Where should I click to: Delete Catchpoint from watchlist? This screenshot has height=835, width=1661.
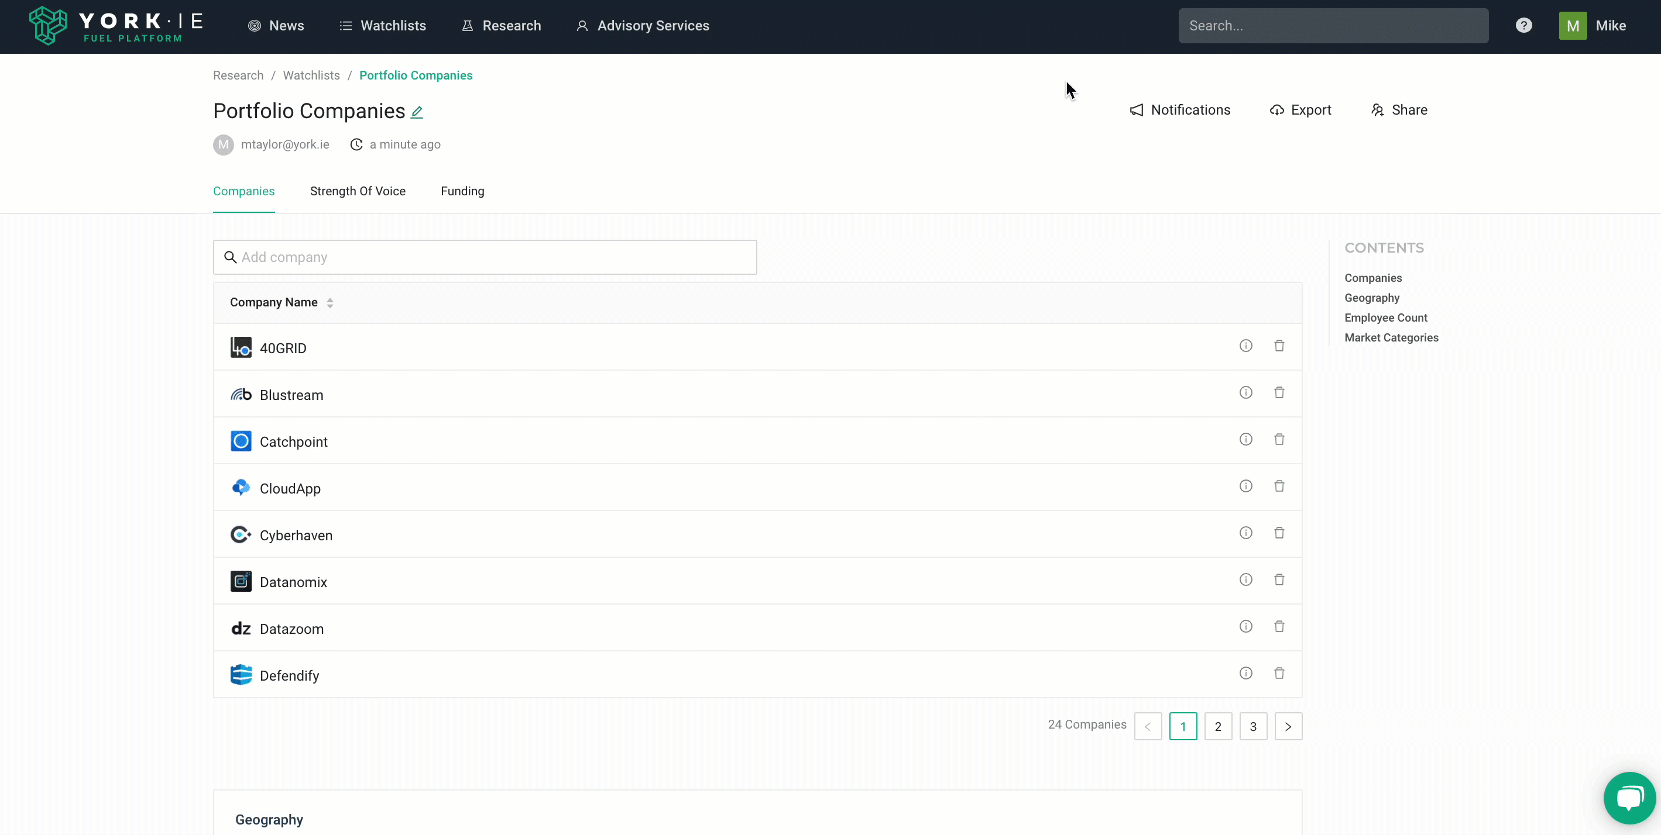pyautogui.click(x=1279, y=439)
